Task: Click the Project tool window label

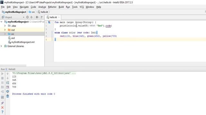Action: [x=9, y=17]
